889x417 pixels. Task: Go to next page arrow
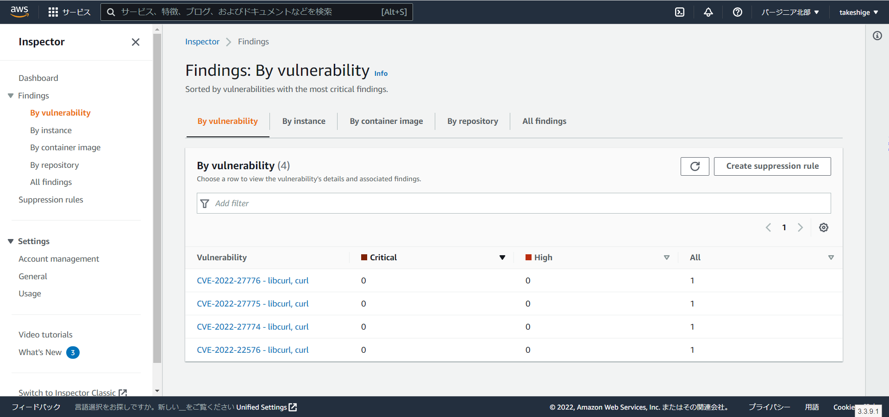coord(800,227)
